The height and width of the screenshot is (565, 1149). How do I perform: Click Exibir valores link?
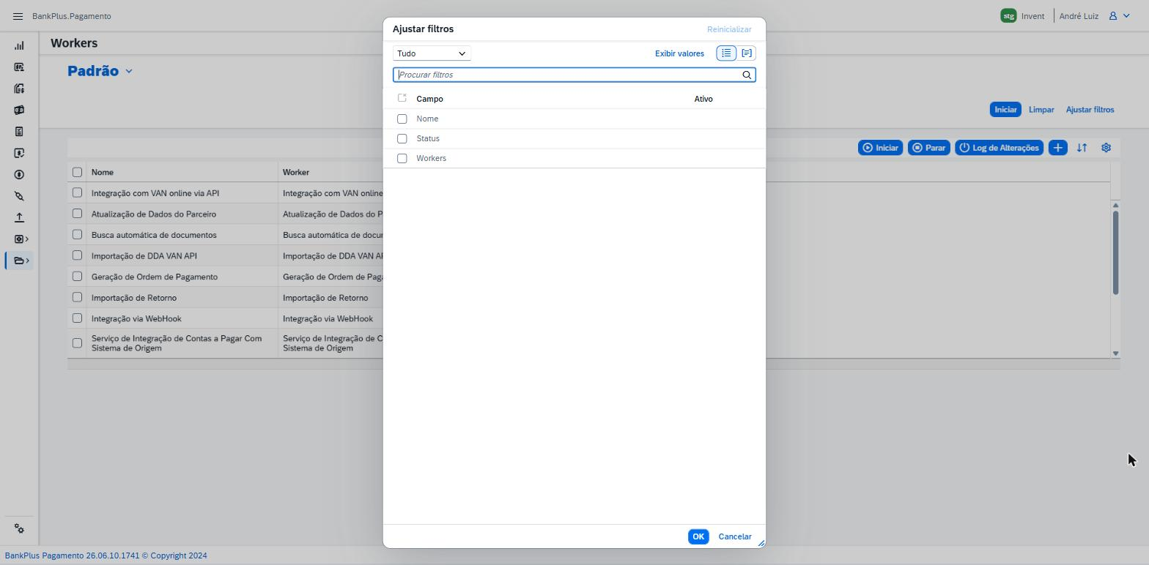click(679, 53)
